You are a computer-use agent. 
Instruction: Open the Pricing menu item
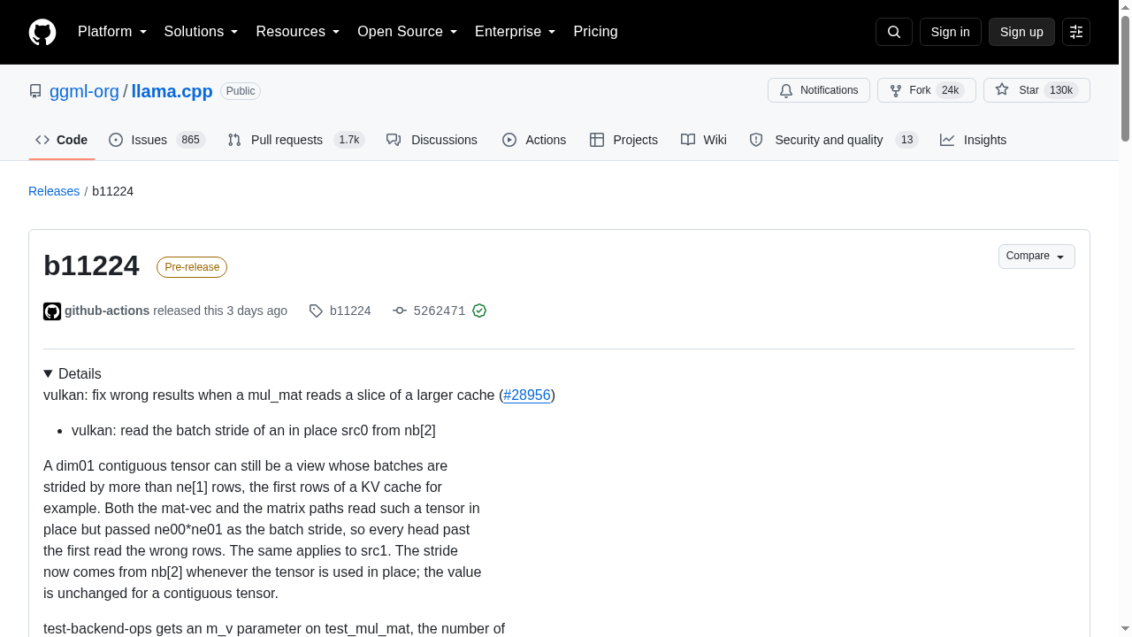tap(595, 32)
